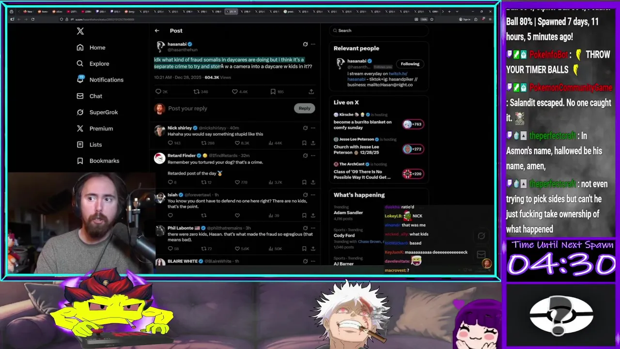Grok icon on Nick shirley's reply
The height and width of the screenshot is (349, 620).
pyautogui.click(x=305, y=128)
